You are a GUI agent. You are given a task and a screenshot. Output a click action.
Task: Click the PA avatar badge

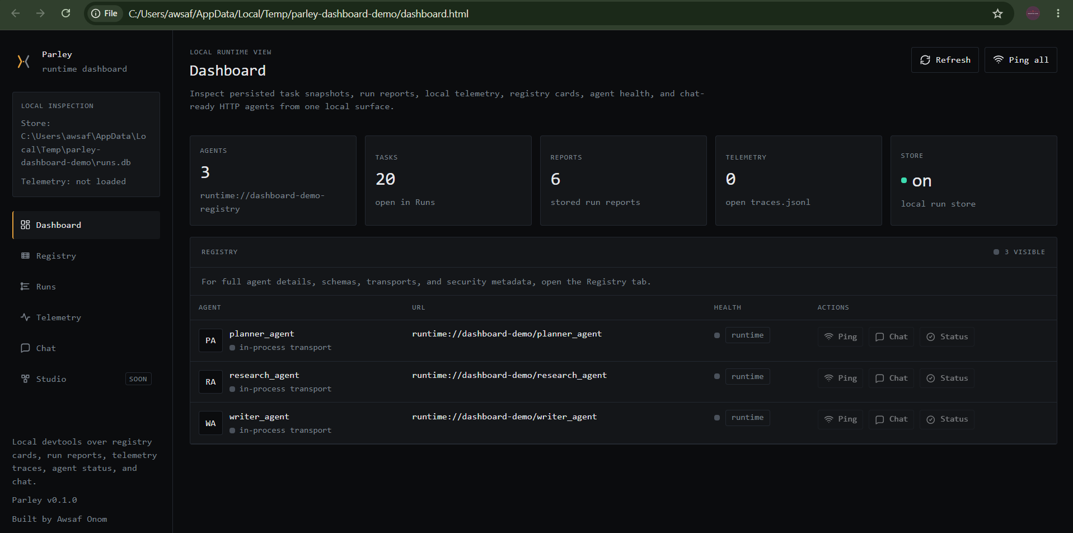pos(210,340)
